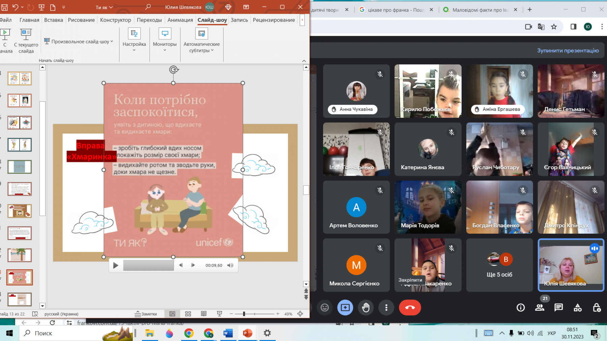Click the video seek bar on slide
607x341 pixels.
(148, 265)
